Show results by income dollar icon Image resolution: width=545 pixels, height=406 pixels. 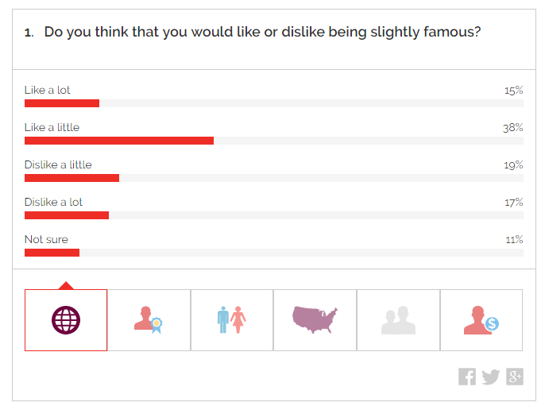pos(481,320)
